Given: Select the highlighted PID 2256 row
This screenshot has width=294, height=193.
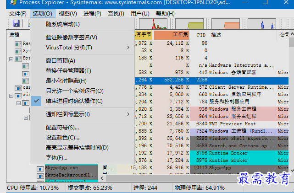Looking at the screenshot, I should (211, 80).
